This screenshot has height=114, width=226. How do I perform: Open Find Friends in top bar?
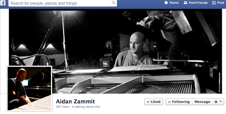[x=196, y=3]
